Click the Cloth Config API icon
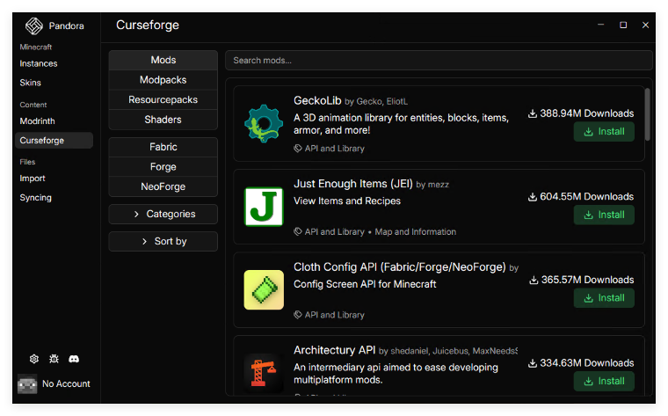 pyautogui.click(x=264, y=290)
